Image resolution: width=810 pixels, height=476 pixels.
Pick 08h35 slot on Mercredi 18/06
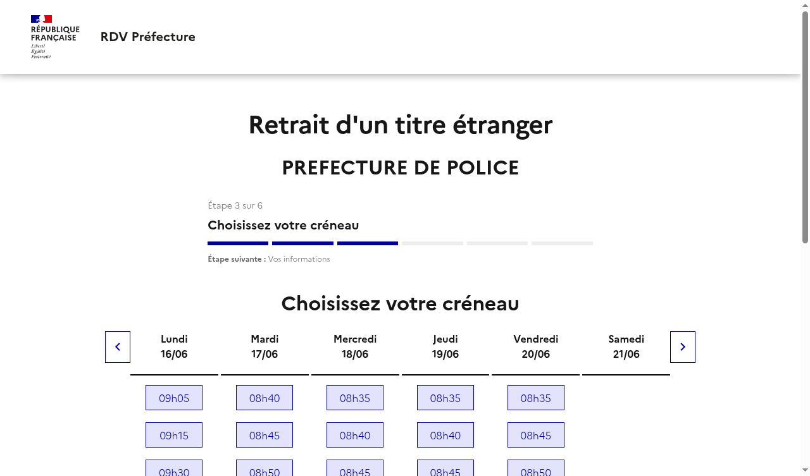click(x=355, y=398)
